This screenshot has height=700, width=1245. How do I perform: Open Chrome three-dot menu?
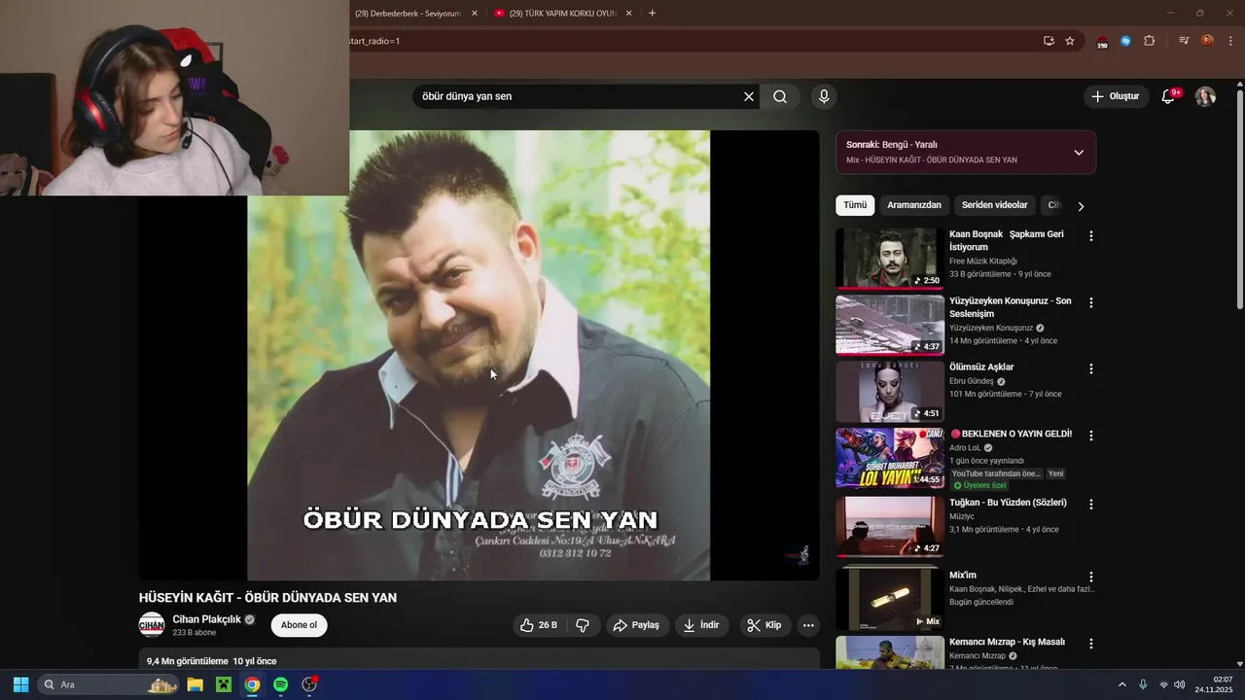(1231, 41)
